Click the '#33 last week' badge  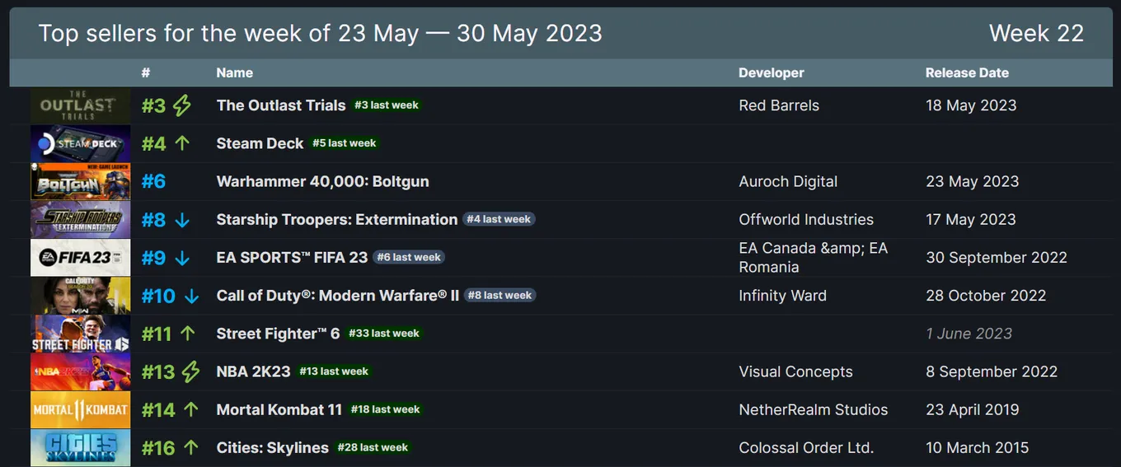[384, 334]
